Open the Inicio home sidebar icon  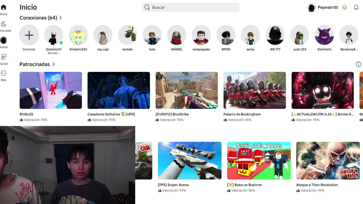(x=3, y=7)
